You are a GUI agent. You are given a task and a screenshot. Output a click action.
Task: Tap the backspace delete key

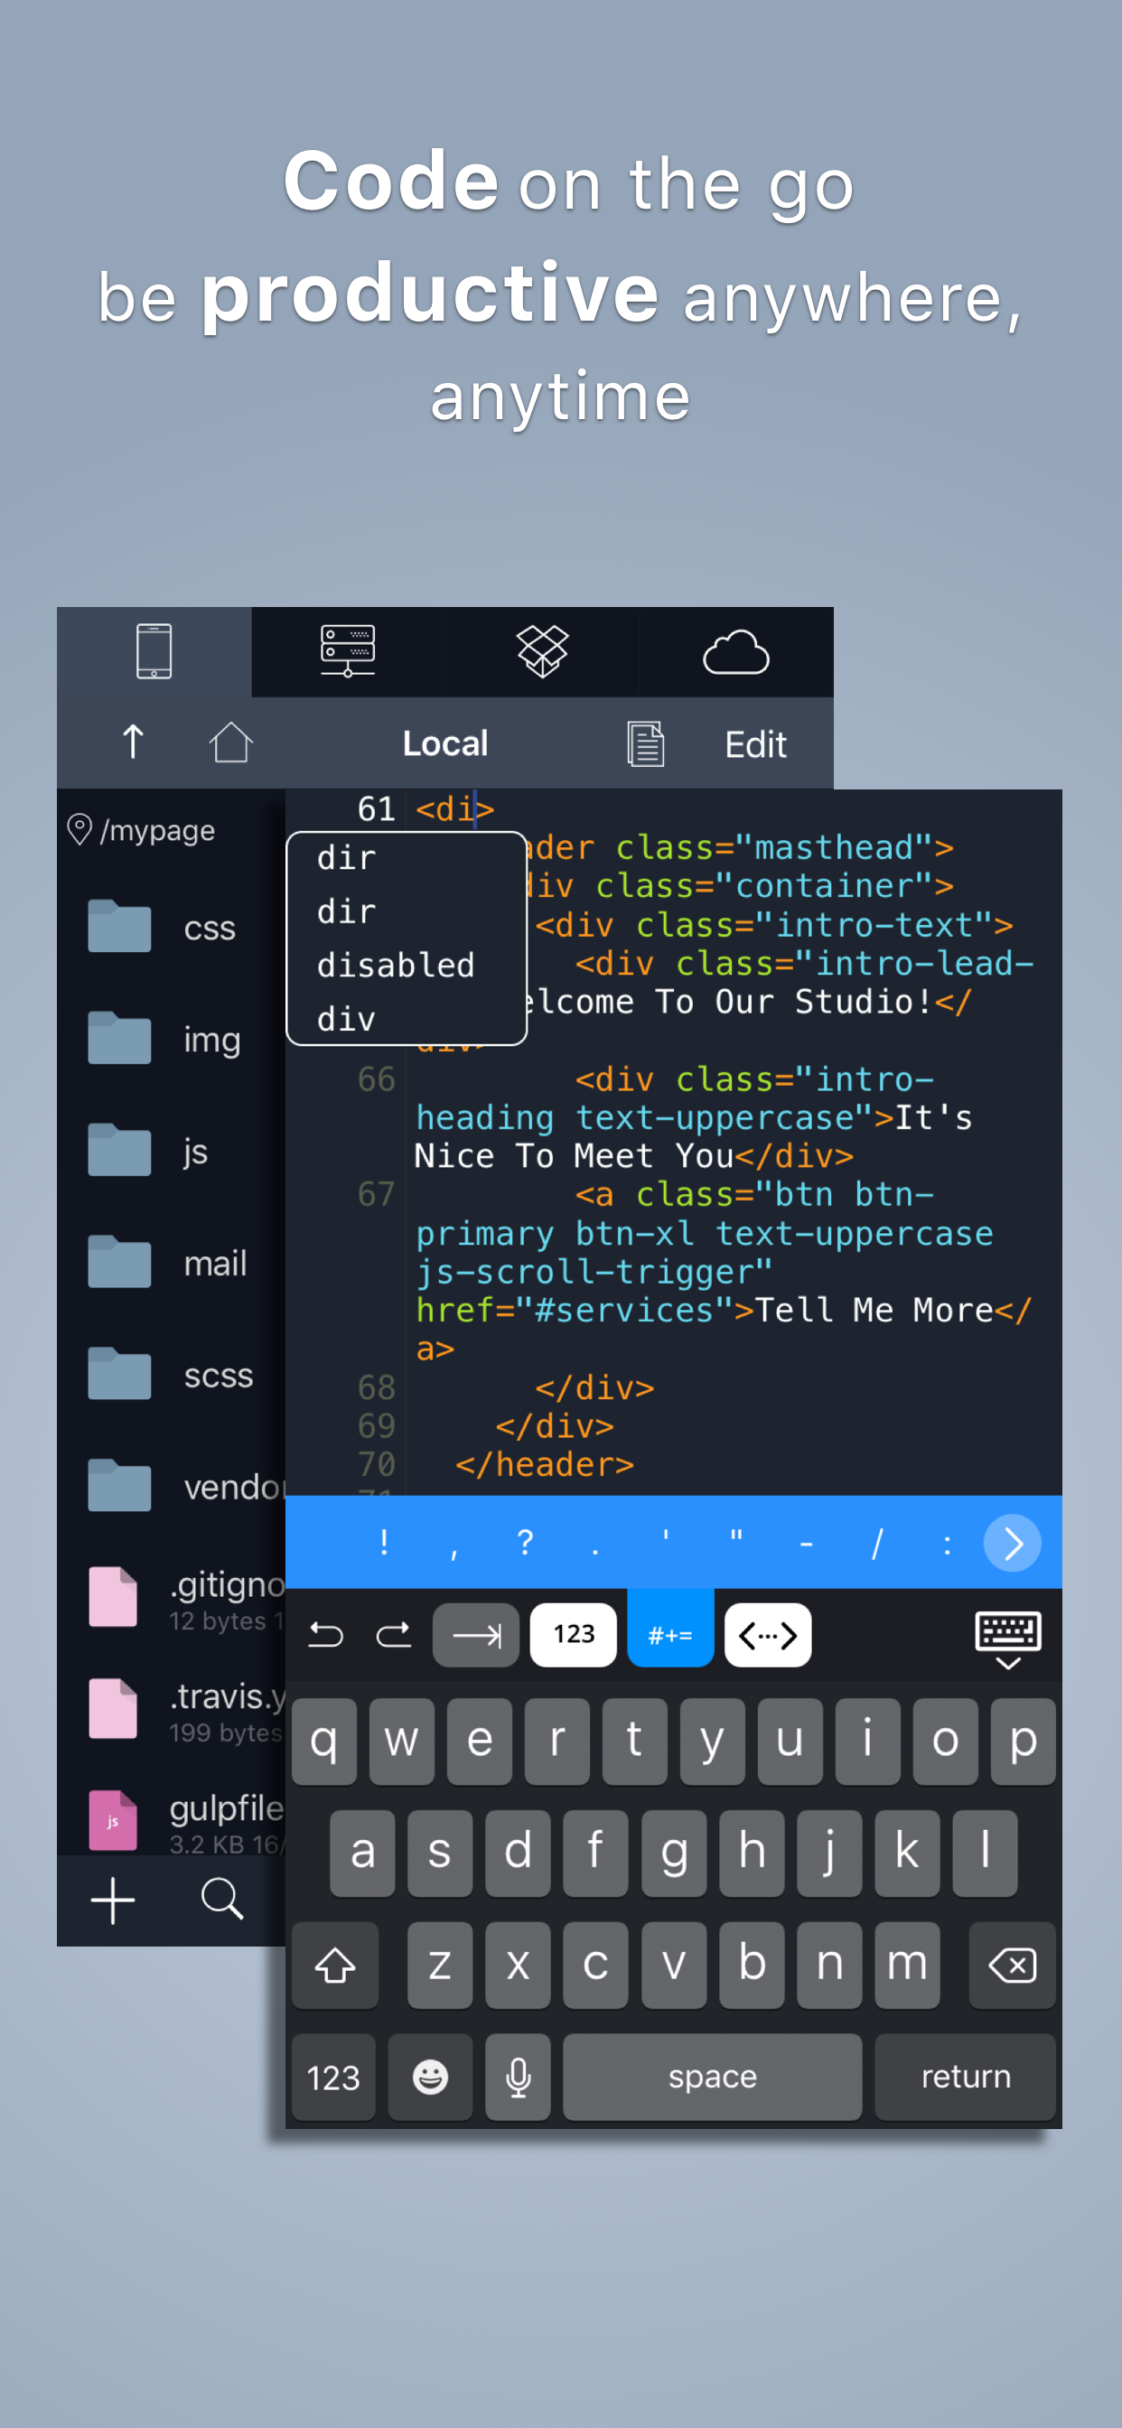pyautogui.click(x=1012, y=1966)
